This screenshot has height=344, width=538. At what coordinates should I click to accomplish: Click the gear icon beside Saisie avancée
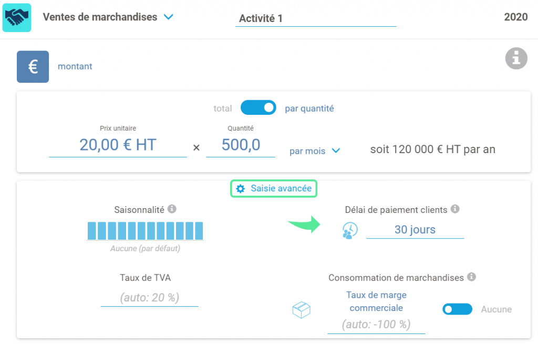pos(241,188)
